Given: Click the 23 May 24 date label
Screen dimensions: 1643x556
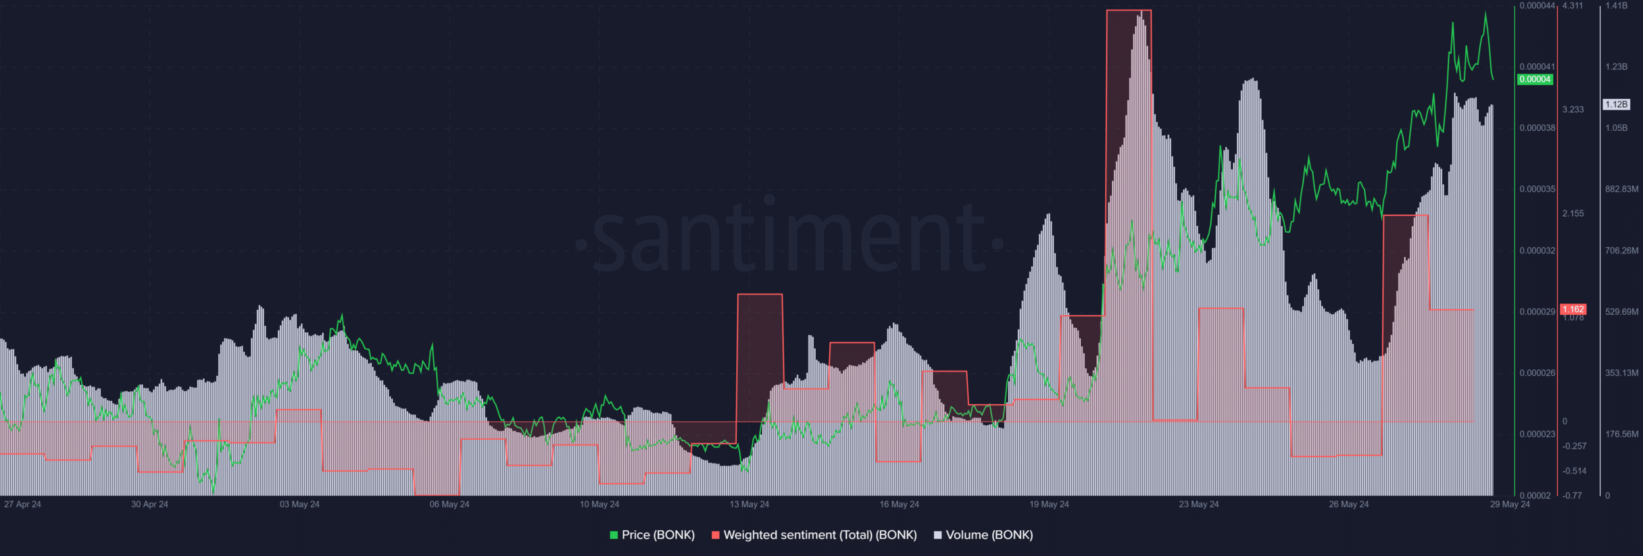Looking at the screenshot, I should coord(1199,504).
